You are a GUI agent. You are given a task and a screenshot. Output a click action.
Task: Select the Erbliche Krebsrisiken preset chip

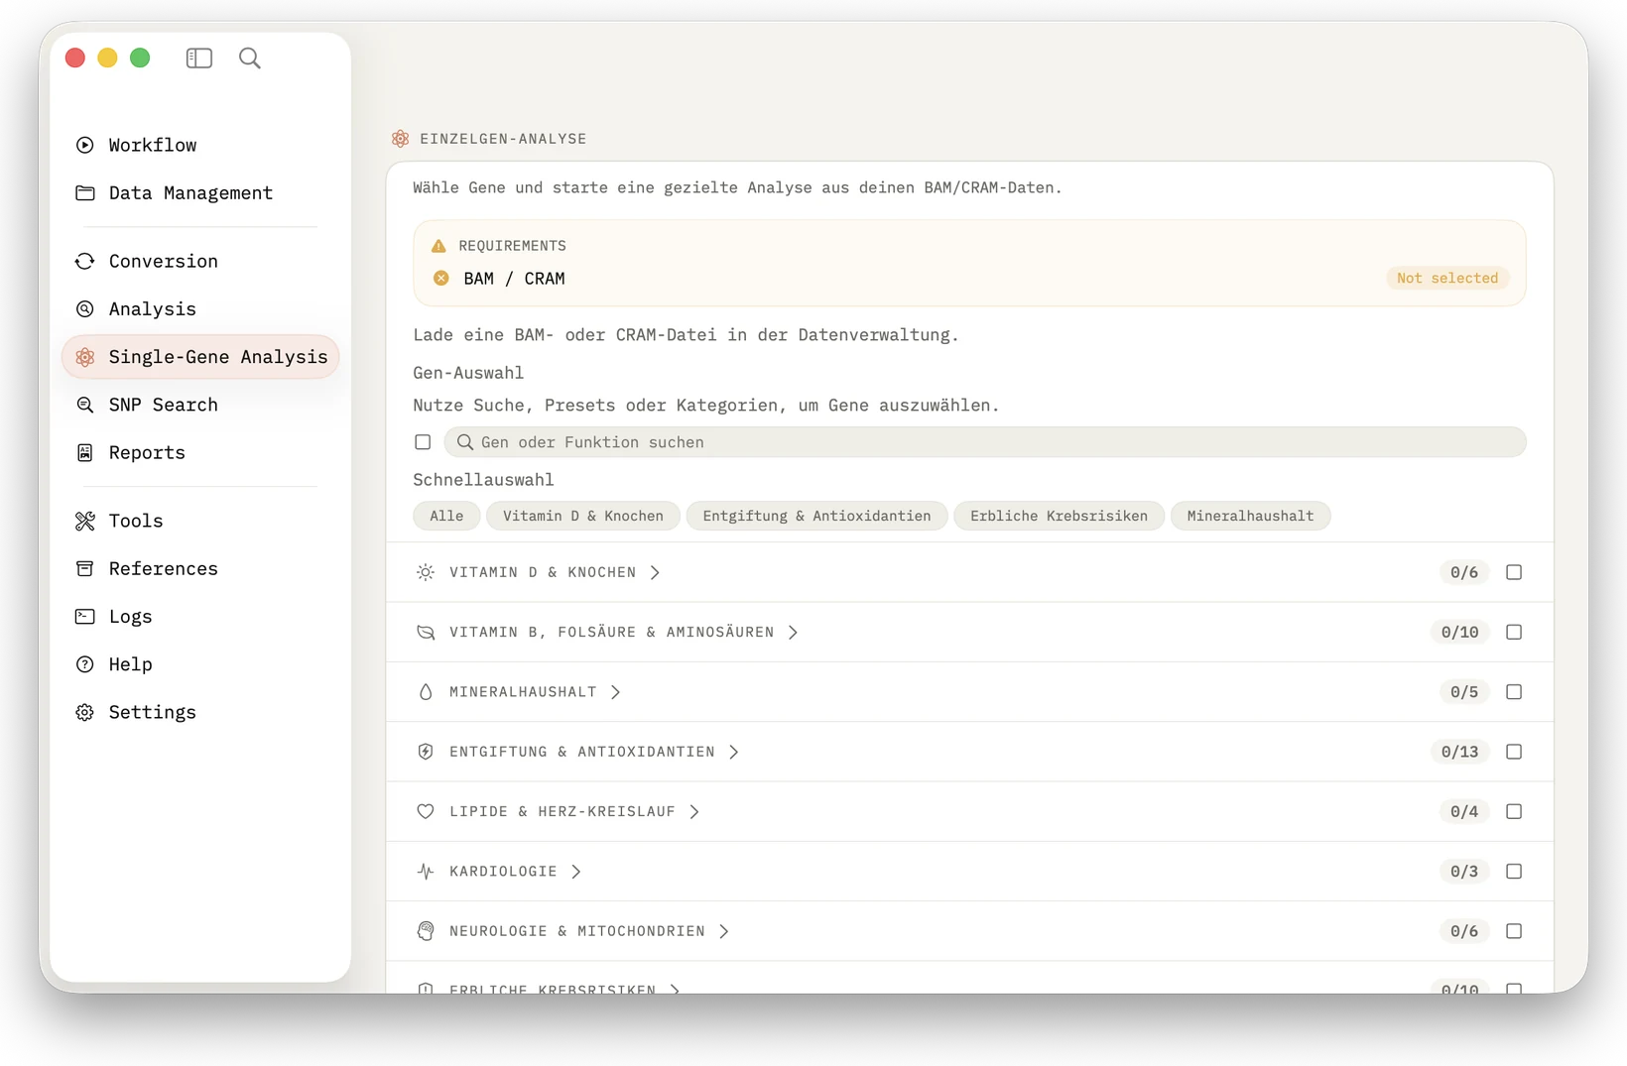(1059, 516)
